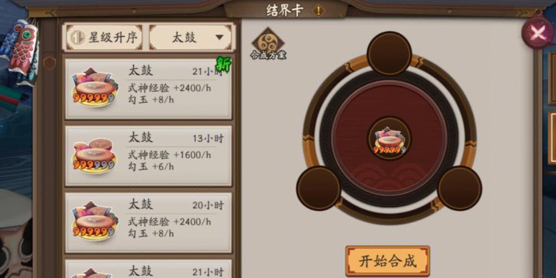Open the 合成方案 synthesis plan icon
This screenshot has height=278, width=556.
[x=268, y=43]
